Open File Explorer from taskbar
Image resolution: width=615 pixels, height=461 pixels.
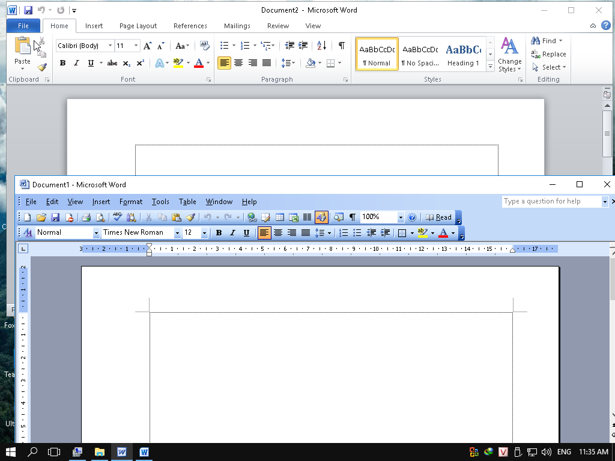[100, 452]
